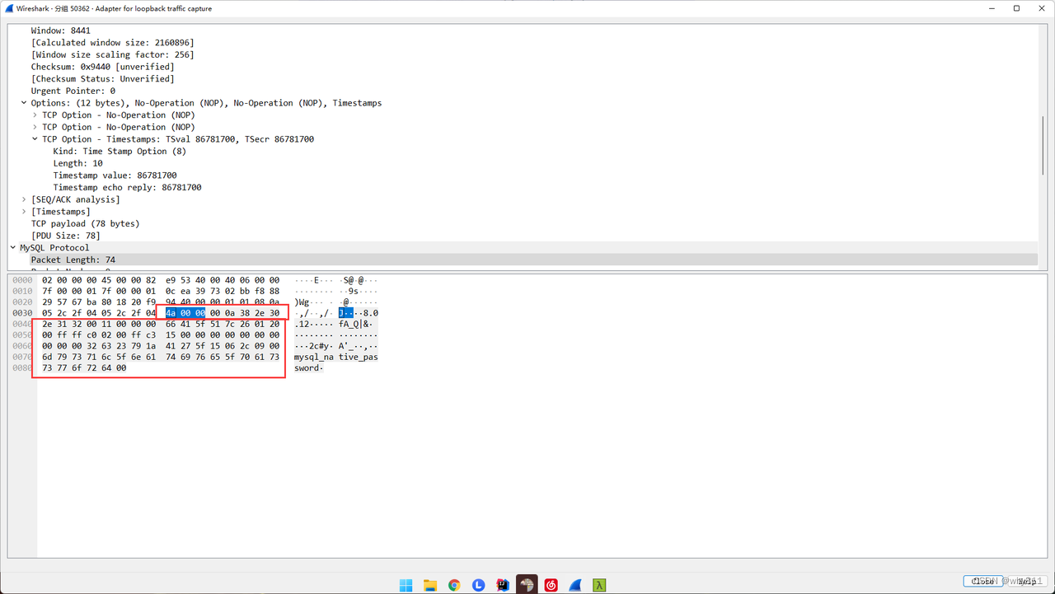Click hex bytes on offset 0050 row

[161, 335]
